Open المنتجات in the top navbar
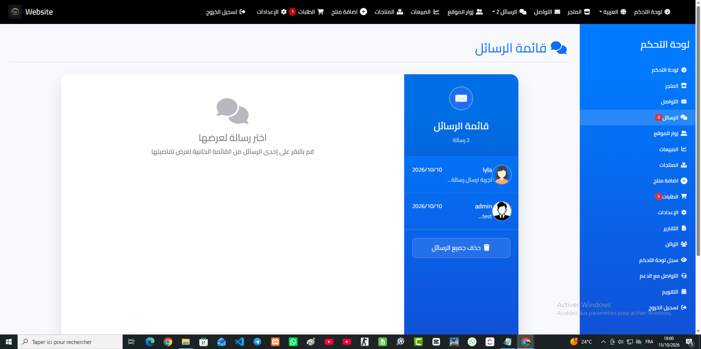Image resolution: width=701 pixels, height=349 pixels. pyautogui.click(x=389, y=12)
